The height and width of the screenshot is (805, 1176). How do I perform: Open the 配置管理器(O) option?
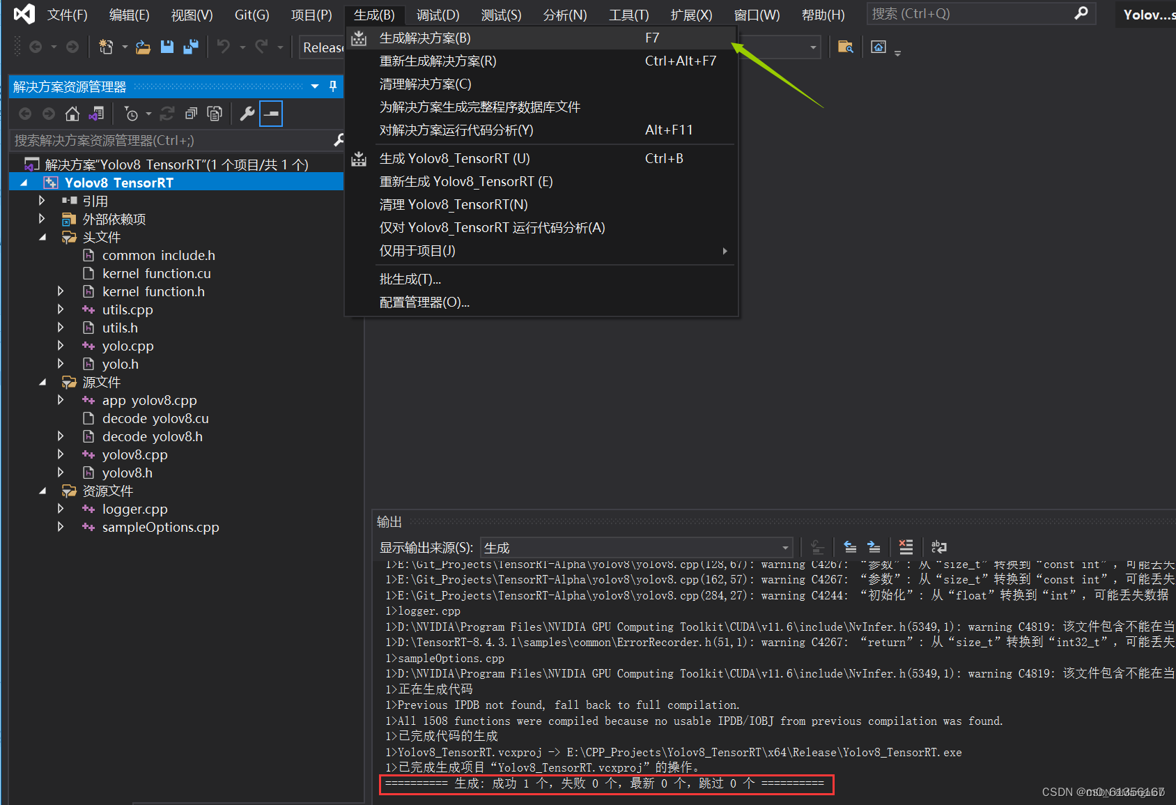tap(424, 302)
